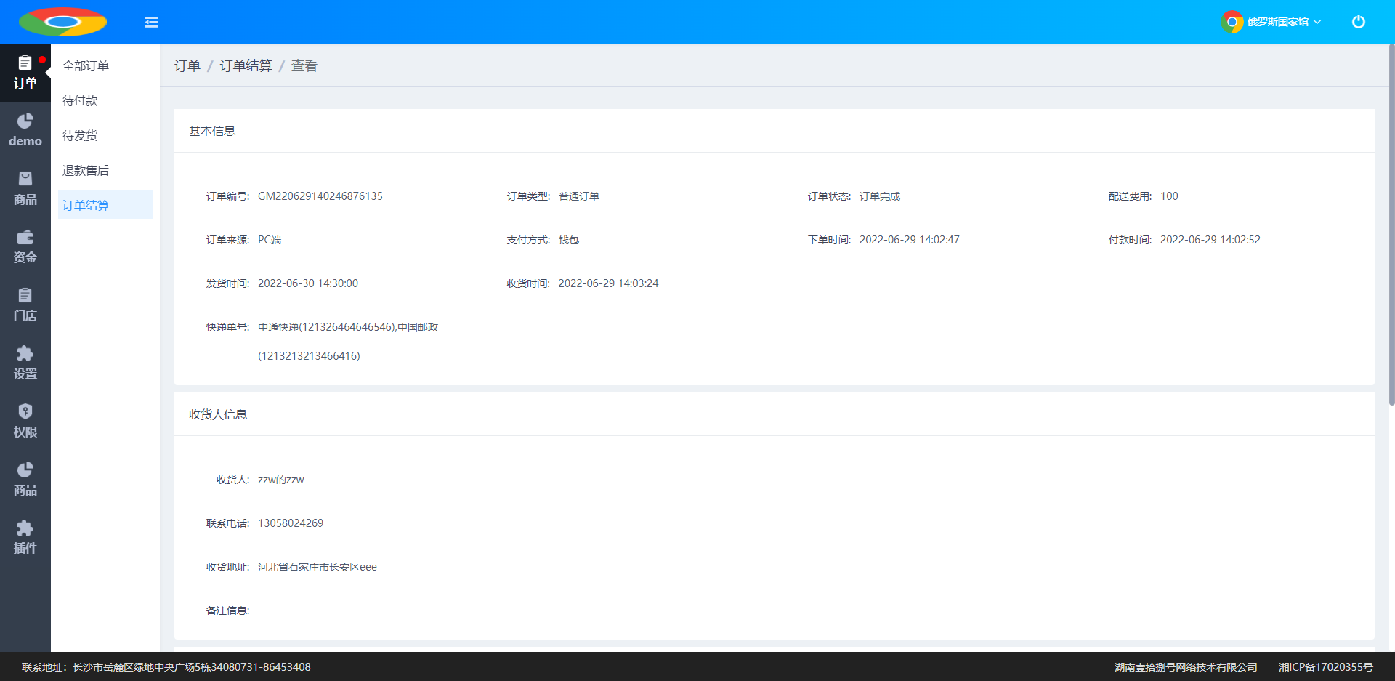The image size is (1395, 681).
Task: Open the 权限 shield sidebar module
Action: point(25,422)
